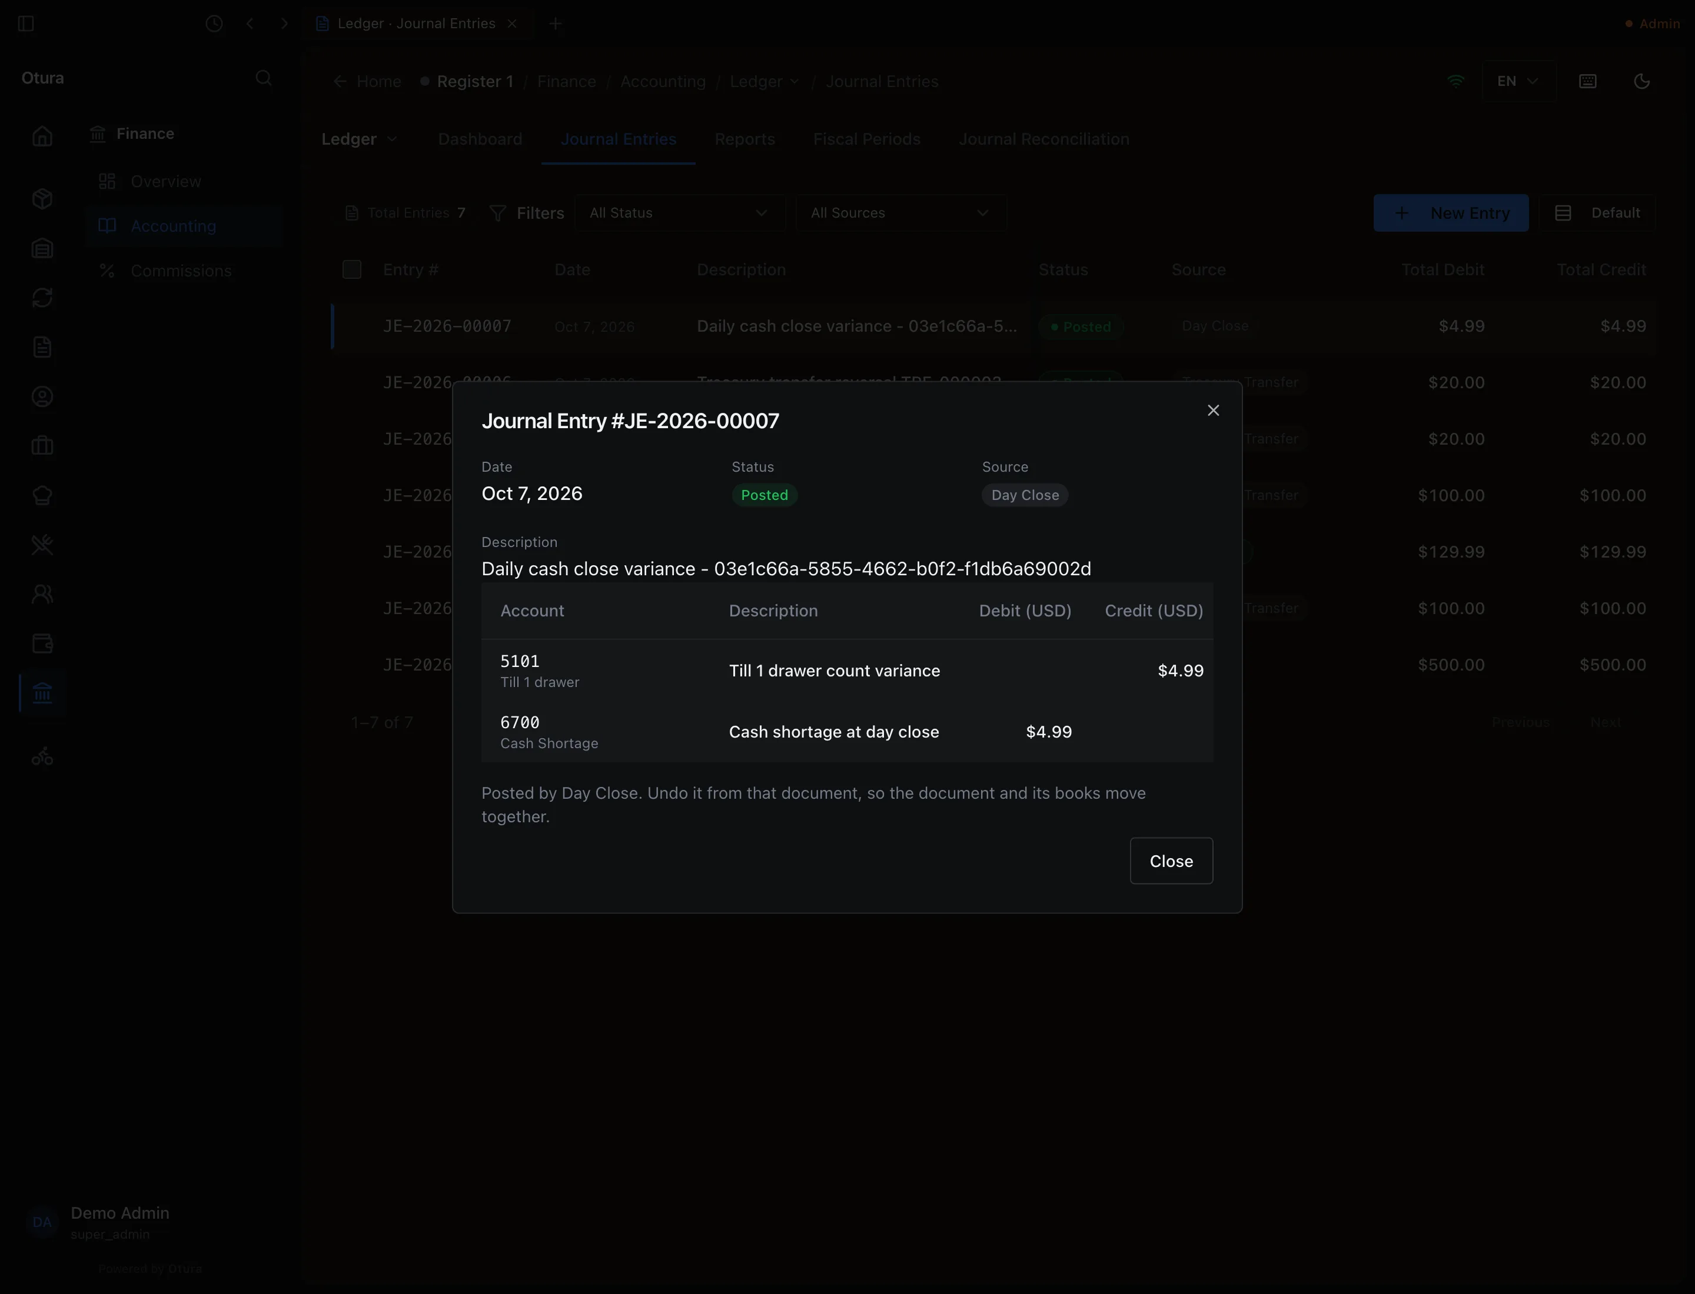Open the Default view selector
The height and width of the screenshot is (1294, 1695).
point(1597,214)
